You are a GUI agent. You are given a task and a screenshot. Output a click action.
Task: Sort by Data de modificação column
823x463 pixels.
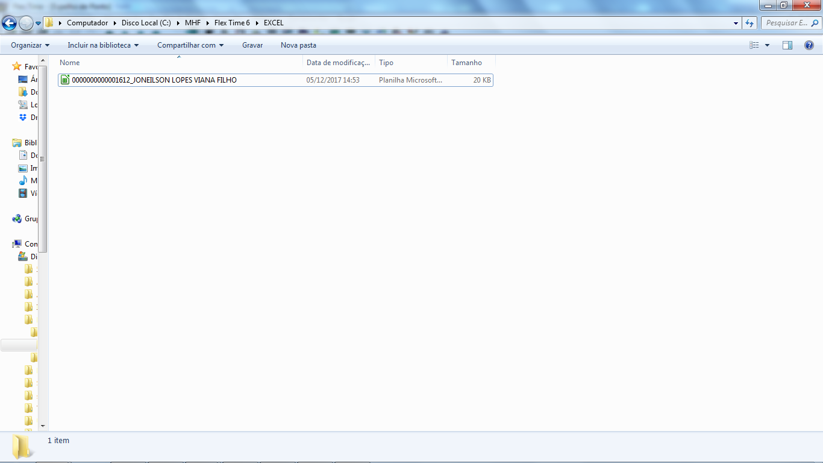point(339,63)
